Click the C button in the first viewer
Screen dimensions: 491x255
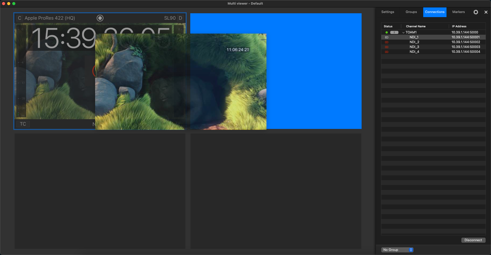click(20, 18)
